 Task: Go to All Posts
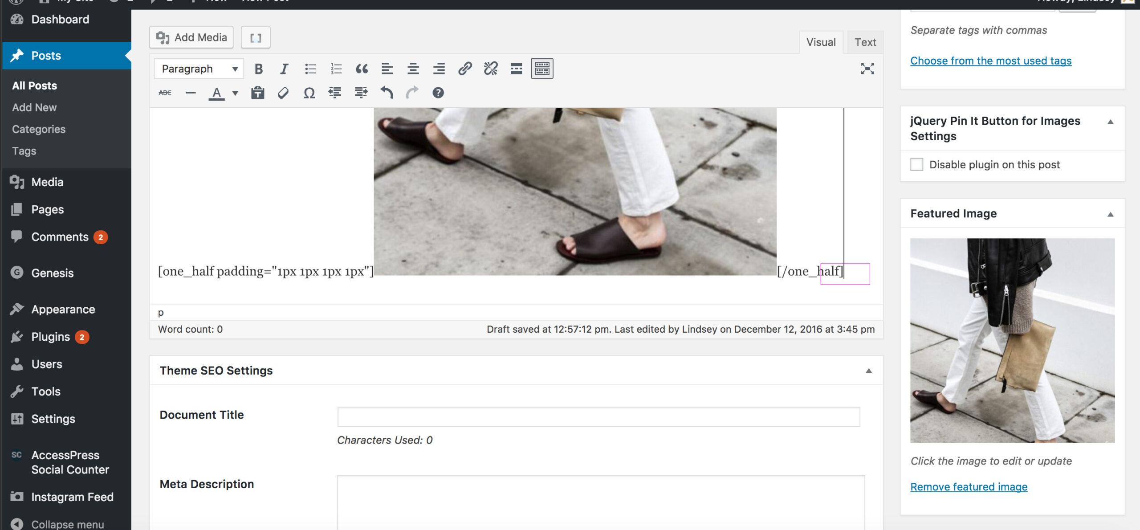coord(34,86)
